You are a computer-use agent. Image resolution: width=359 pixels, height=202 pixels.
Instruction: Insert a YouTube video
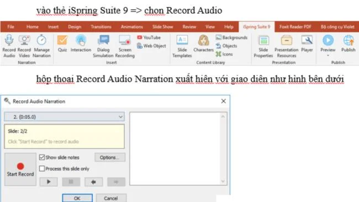(149, 38)
